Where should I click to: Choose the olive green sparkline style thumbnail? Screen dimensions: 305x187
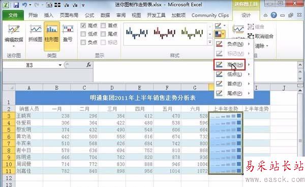192,33
